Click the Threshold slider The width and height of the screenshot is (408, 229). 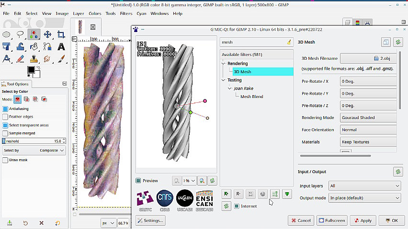[34, 141]
